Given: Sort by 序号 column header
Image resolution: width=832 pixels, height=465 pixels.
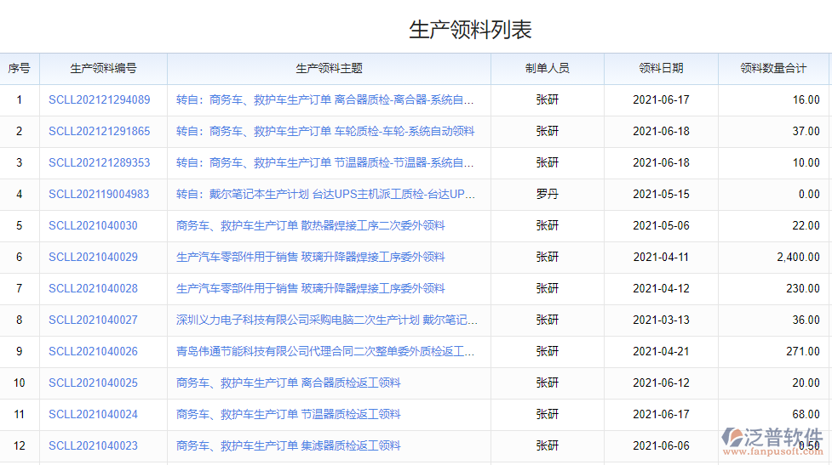Looking at the screenshot, I should click(x=19, y=68).
